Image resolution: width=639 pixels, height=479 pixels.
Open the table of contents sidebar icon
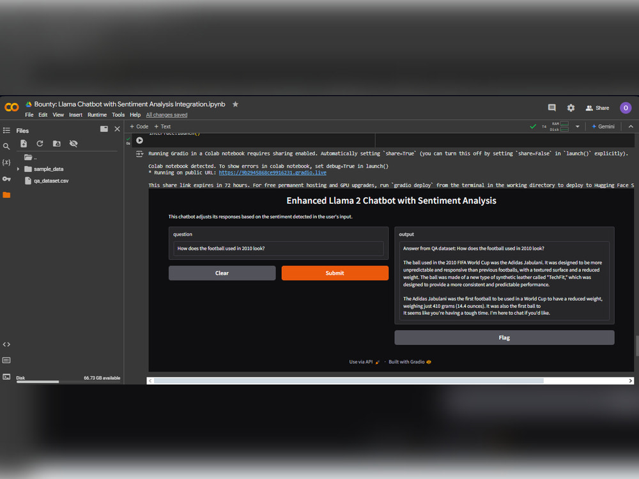(6, 130)
